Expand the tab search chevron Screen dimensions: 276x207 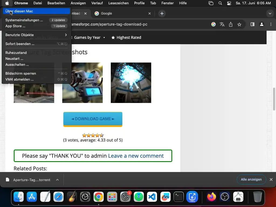coord(270,13)
